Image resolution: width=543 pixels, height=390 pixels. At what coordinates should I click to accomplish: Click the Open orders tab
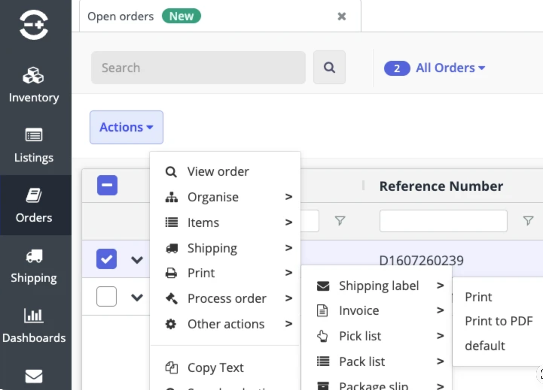click(x=220, y=16)
